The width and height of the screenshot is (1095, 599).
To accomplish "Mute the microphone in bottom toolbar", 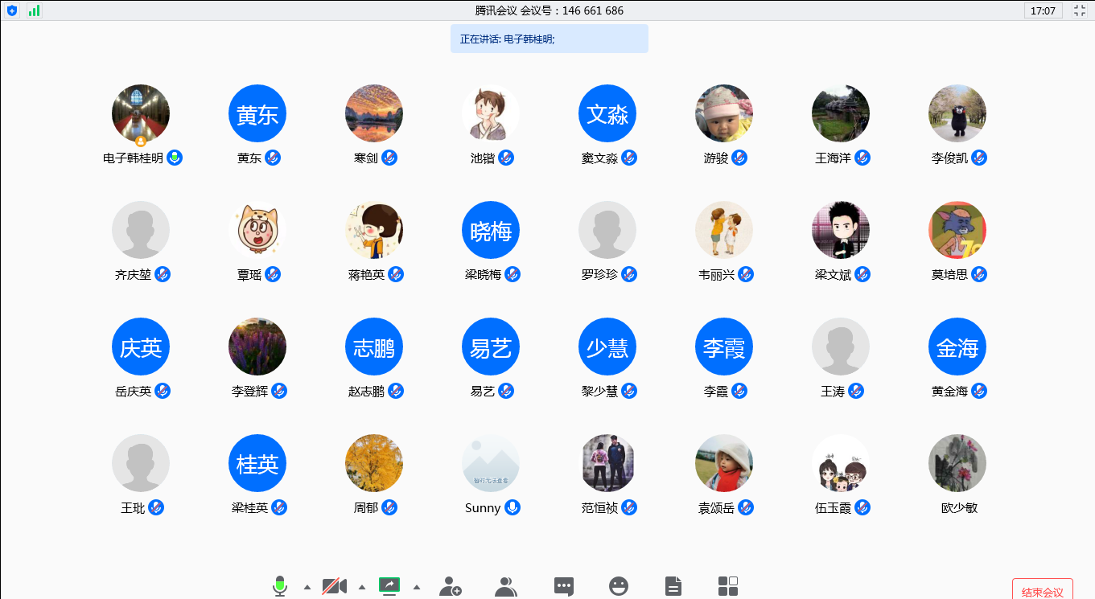I will coord(280,586).
